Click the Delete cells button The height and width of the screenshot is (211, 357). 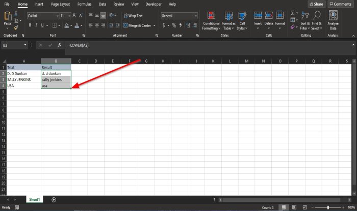[x=269, y=20]
